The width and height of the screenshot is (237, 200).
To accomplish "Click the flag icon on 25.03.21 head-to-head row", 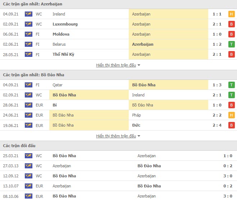I will pos(28,156).
